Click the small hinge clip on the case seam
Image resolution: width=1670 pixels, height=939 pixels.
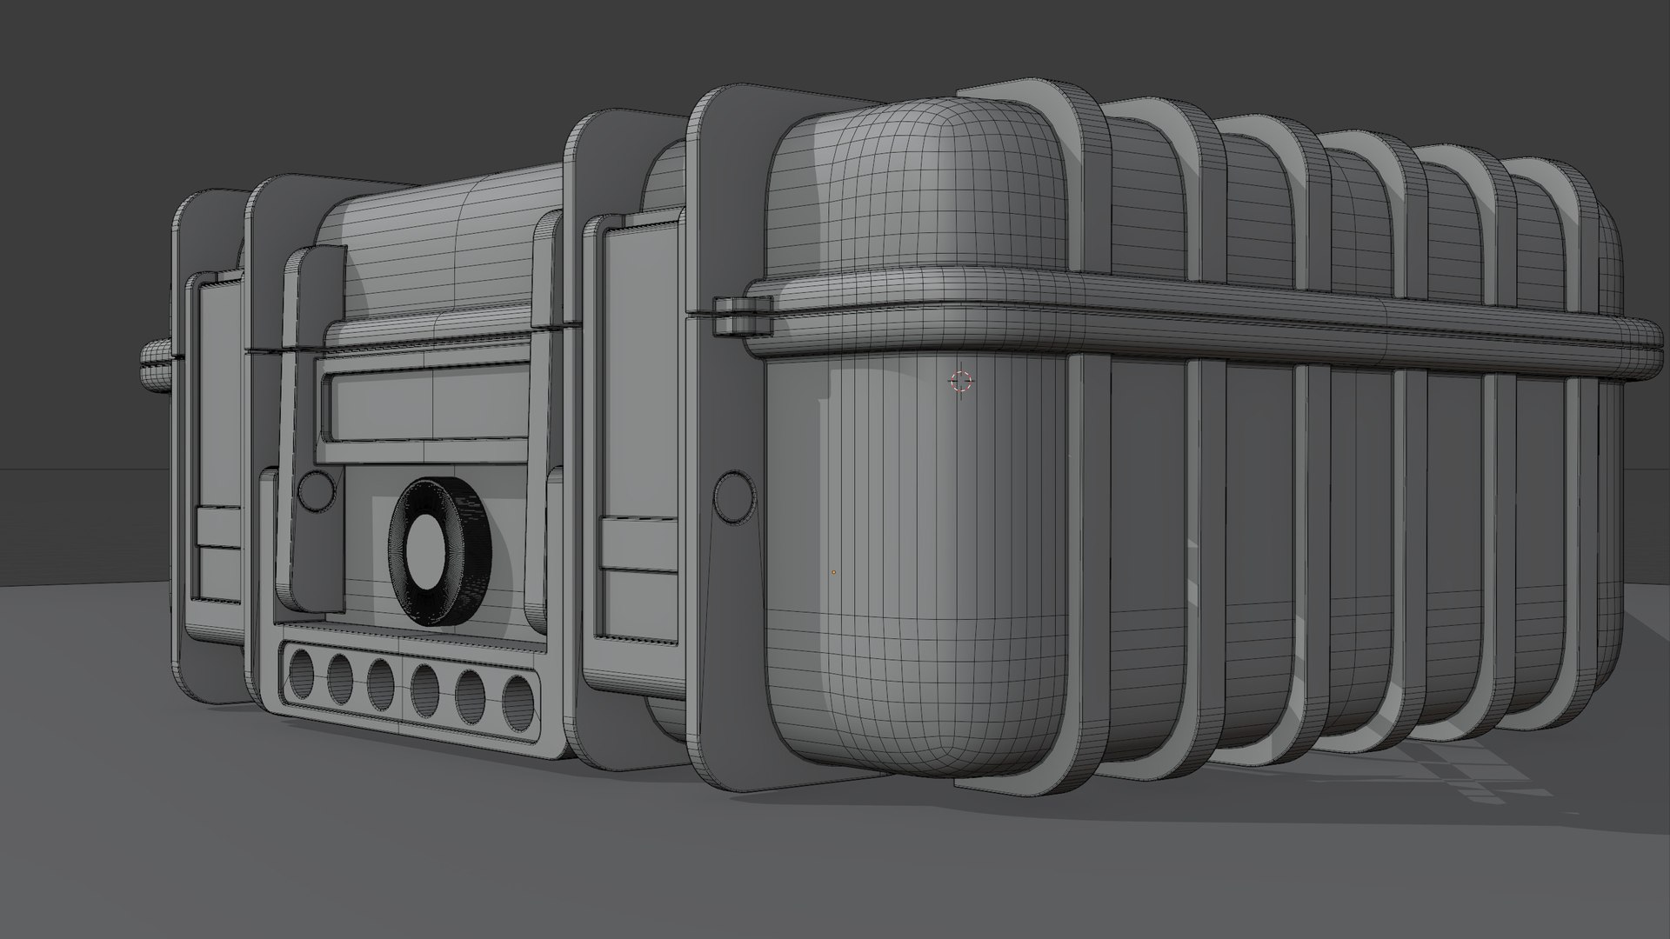(x=744, y=316)
